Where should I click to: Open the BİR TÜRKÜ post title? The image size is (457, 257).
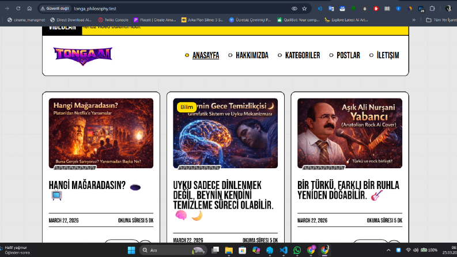click(348, 190)
